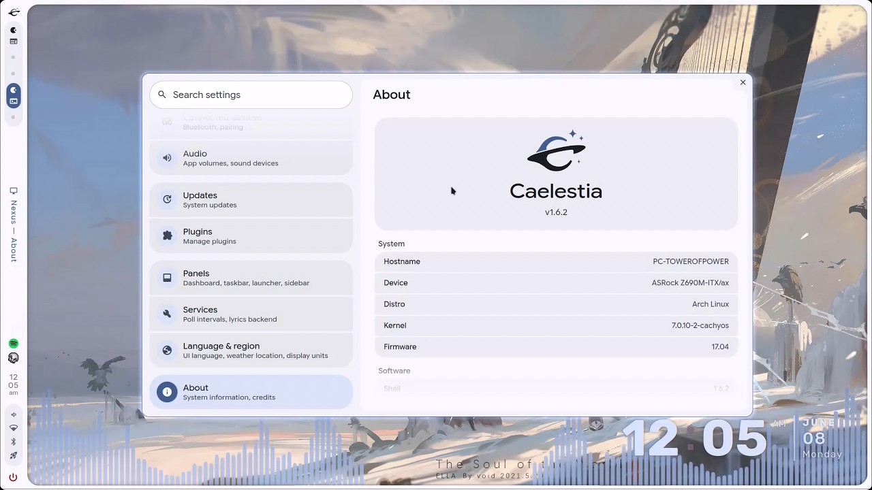Open Services settings
872x490 pixels.
click(x=251, y=314)
